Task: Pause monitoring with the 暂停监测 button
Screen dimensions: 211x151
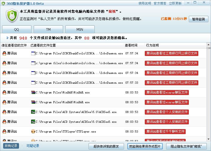Action: coord(198,19)
